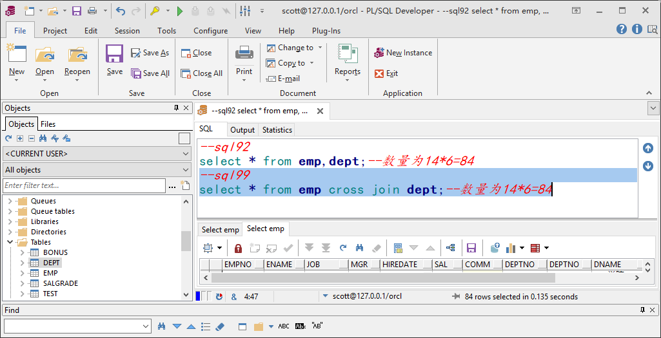The width and height of the screenshot is (661, 338).
Task: Switch to the Output tab
Action: click(x=242, y=130)
